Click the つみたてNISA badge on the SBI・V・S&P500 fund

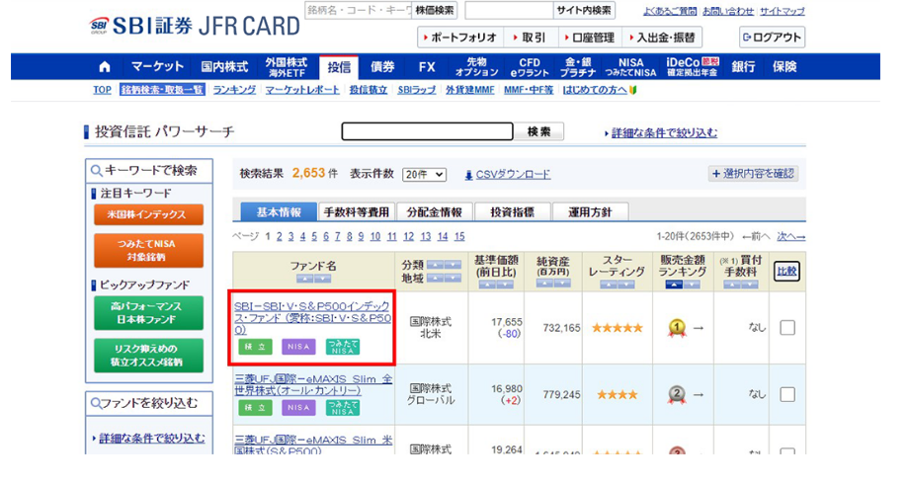coord(343,347)
